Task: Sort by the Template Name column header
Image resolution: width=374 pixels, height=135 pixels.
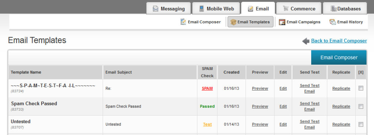Action: 26,72
